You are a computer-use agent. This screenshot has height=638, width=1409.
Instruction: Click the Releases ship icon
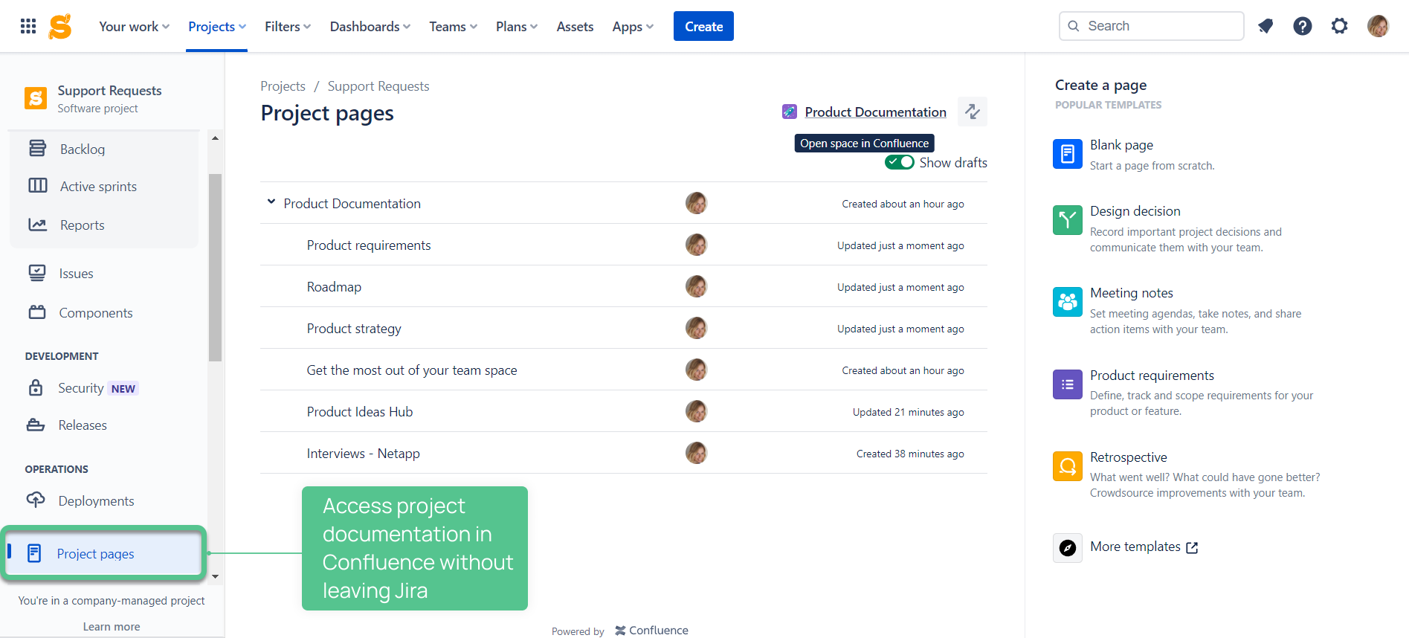coord(36,425)
